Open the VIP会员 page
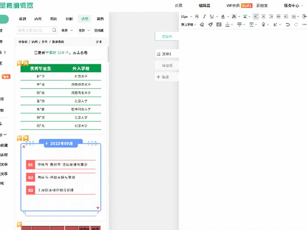Viewport: 307px width, 230px height. point(233,6)
